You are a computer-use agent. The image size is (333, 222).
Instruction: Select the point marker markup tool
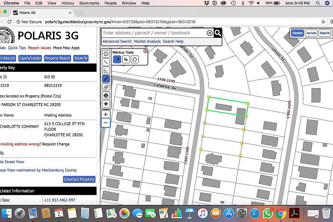click(x=117, y=59)
